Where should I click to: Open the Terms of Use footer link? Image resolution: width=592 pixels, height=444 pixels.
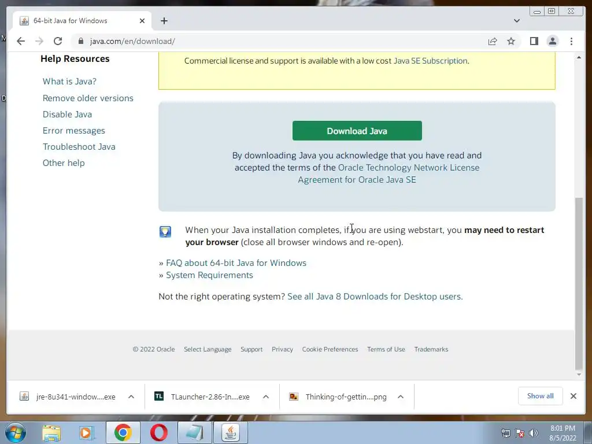coord(386,349)
